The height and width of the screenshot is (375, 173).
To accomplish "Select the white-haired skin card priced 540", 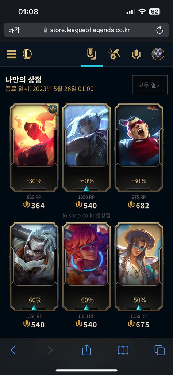I will click(x=86, y=147).
